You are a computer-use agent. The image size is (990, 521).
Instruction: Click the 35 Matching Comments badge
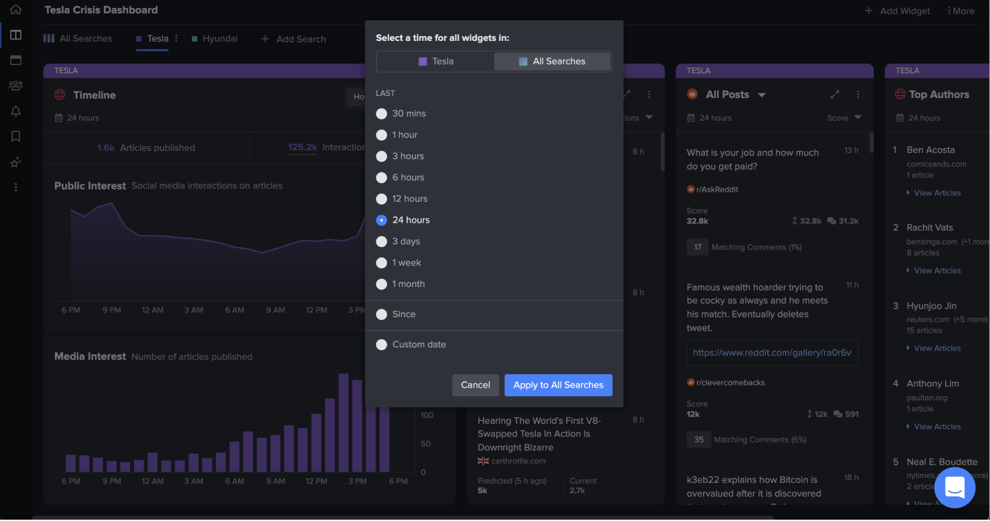click(698, 440)
